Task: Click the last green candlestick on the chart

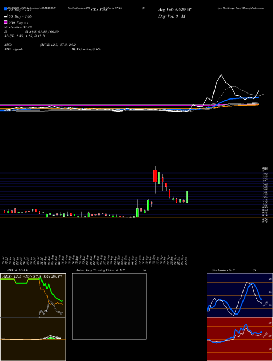Action: (187, 197)
